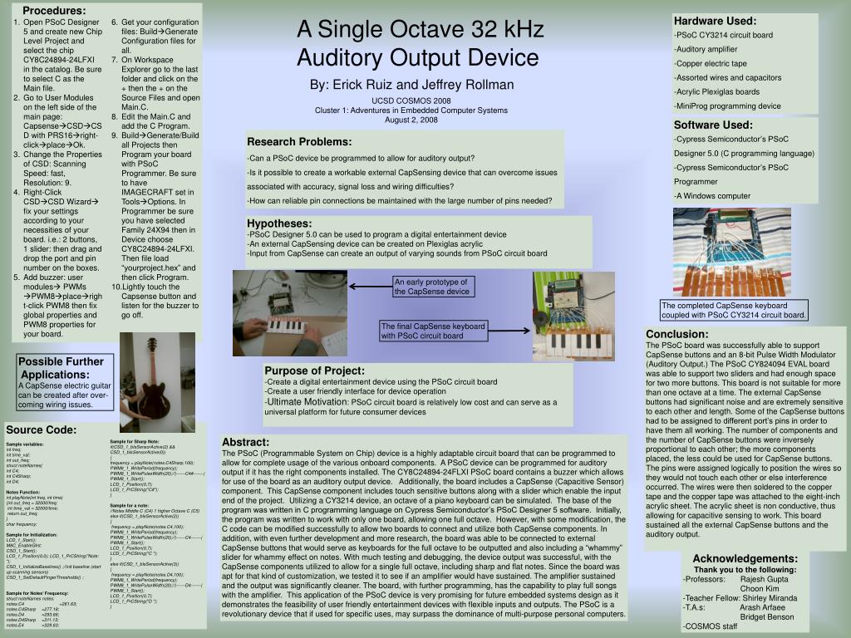Click the completed CapSense keyboard caption
The height and width of the screenshot is (638, 851).
[734, 310]
